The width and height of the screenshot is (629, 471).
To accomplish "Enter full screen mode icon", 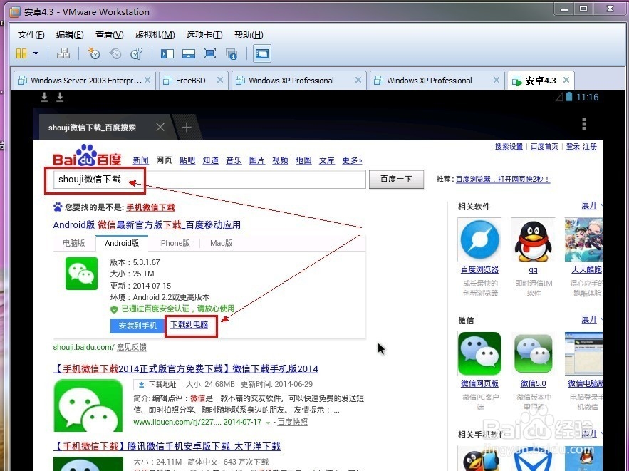I will 210,53.
